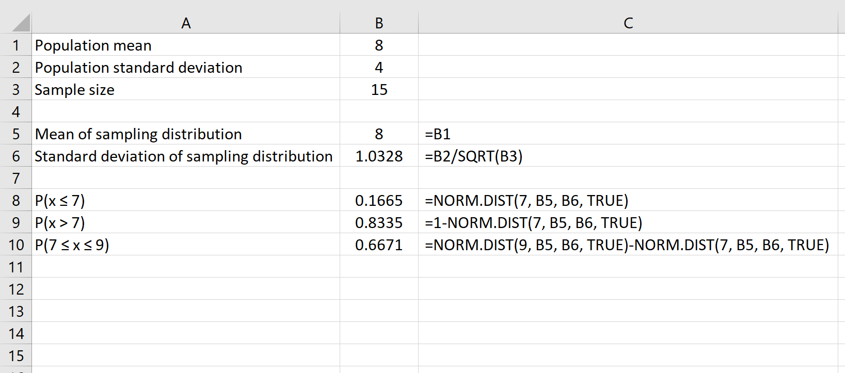This screenshot has height=373, width=845.
Task: Select row 15 header
Action: click(x=15, y=355)
